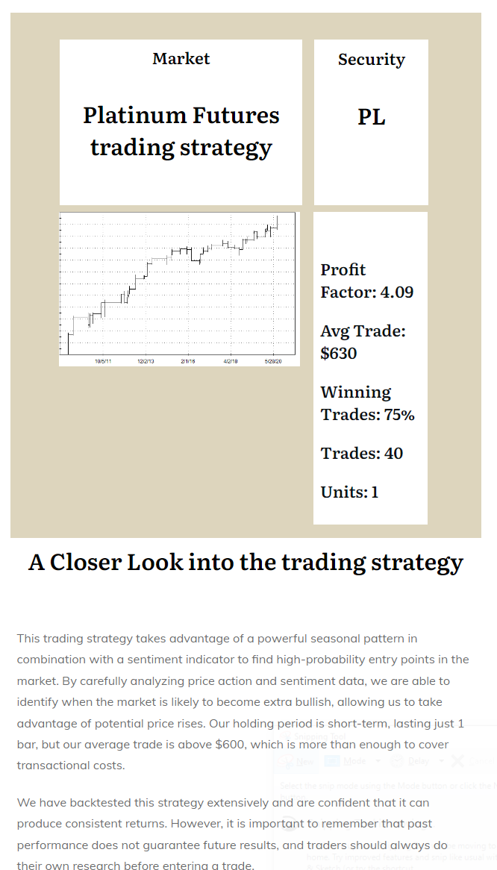The width and height of the screenshot is (497, 870).
Task: Click the Avg Trade: $630 stat
Action: pyautogui.click(x=363, y=342)
